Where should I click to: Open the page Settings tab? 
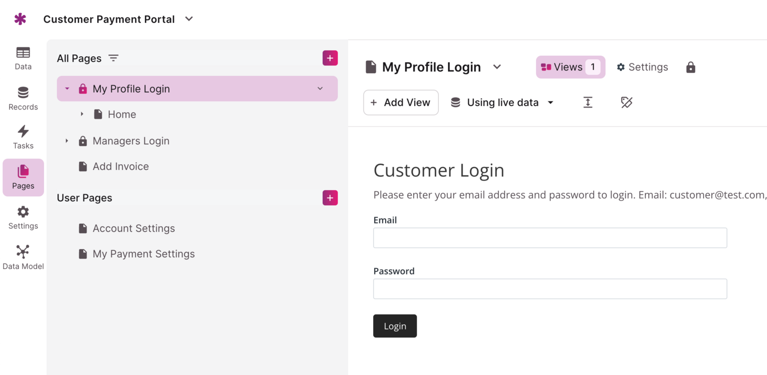pos(642,67)
